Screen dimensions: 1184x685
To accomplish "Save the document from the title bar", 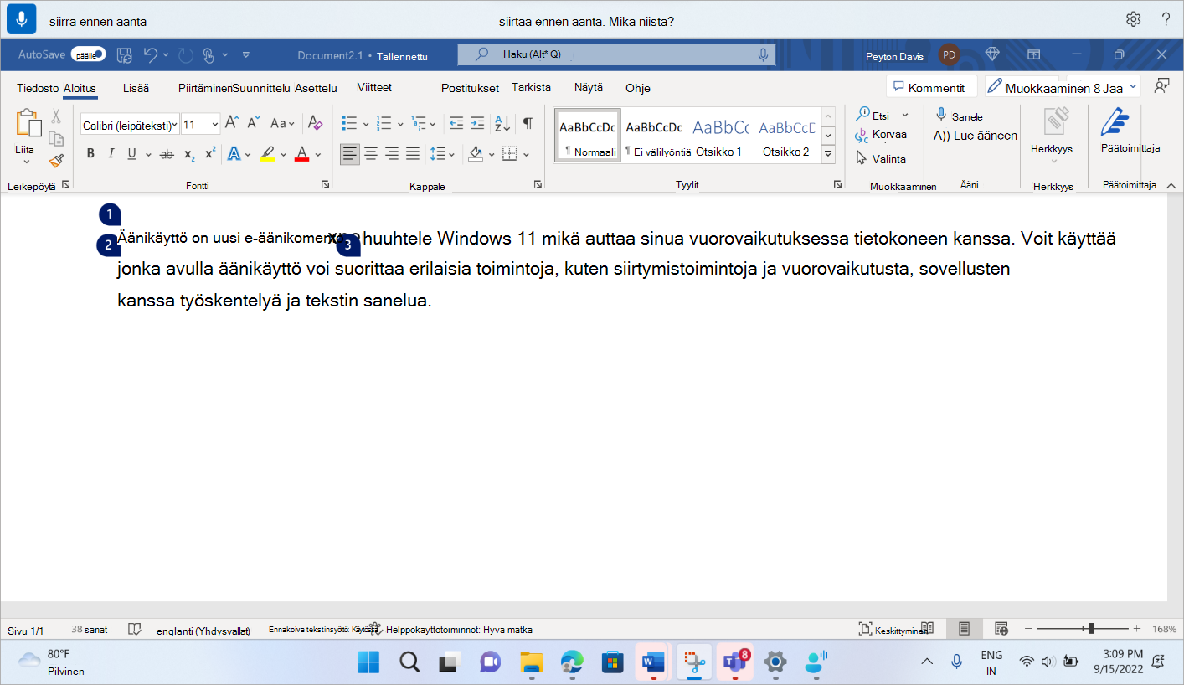I will click(124, 55).
